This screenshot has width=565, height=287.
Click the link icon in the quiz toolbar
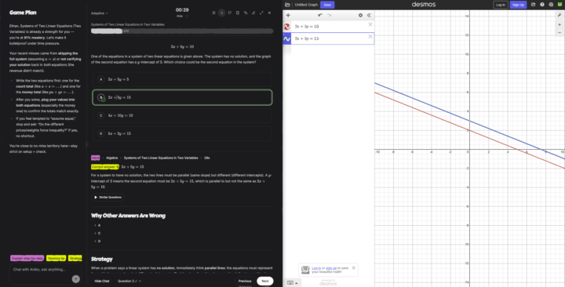[246, 13]
